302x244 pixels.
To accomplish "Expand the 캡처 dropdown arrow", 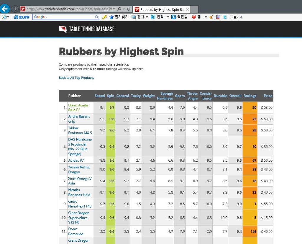I will point(147,17).
